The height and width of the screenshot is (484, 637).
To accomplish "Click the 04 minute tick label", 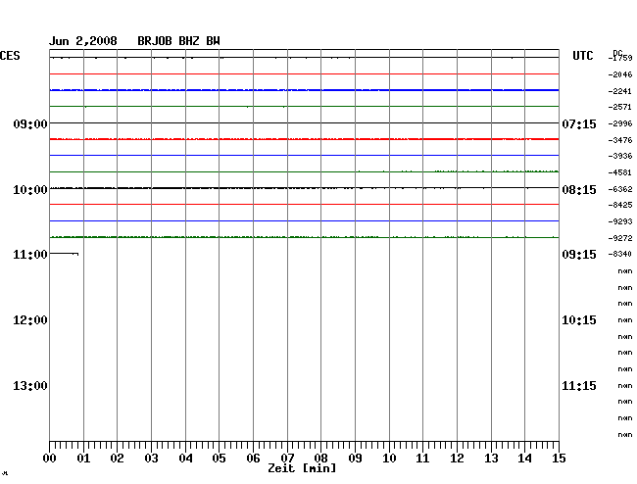I will (185, 459).
